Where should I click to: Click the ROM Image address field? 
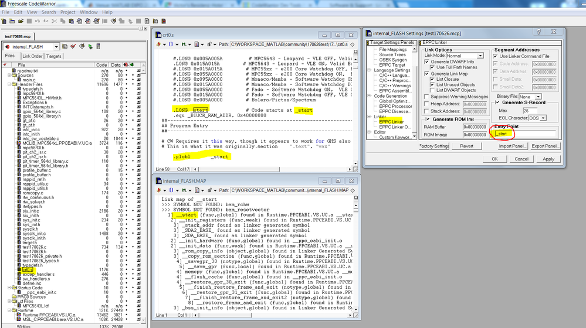point(475,135)
